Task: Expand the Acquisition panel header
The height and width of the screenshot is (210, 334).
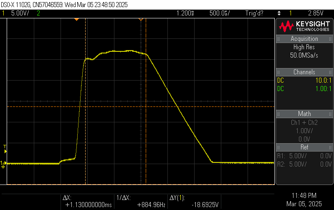Action: [304, 39]
